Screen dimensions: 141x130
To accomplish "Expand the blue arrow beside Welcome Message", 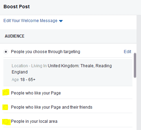I will coord(61,21).
